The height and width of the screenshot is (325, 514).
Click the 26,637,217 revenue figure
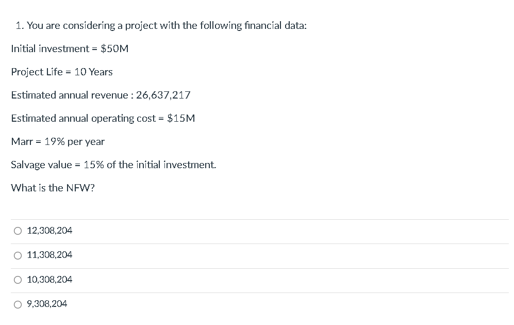(x=163, y=95)
